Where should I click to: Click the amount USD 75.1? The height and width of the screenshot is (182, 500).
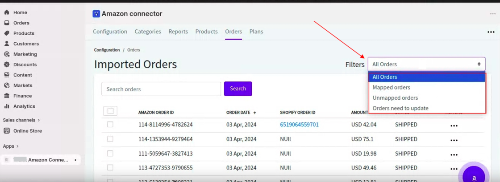362,139
